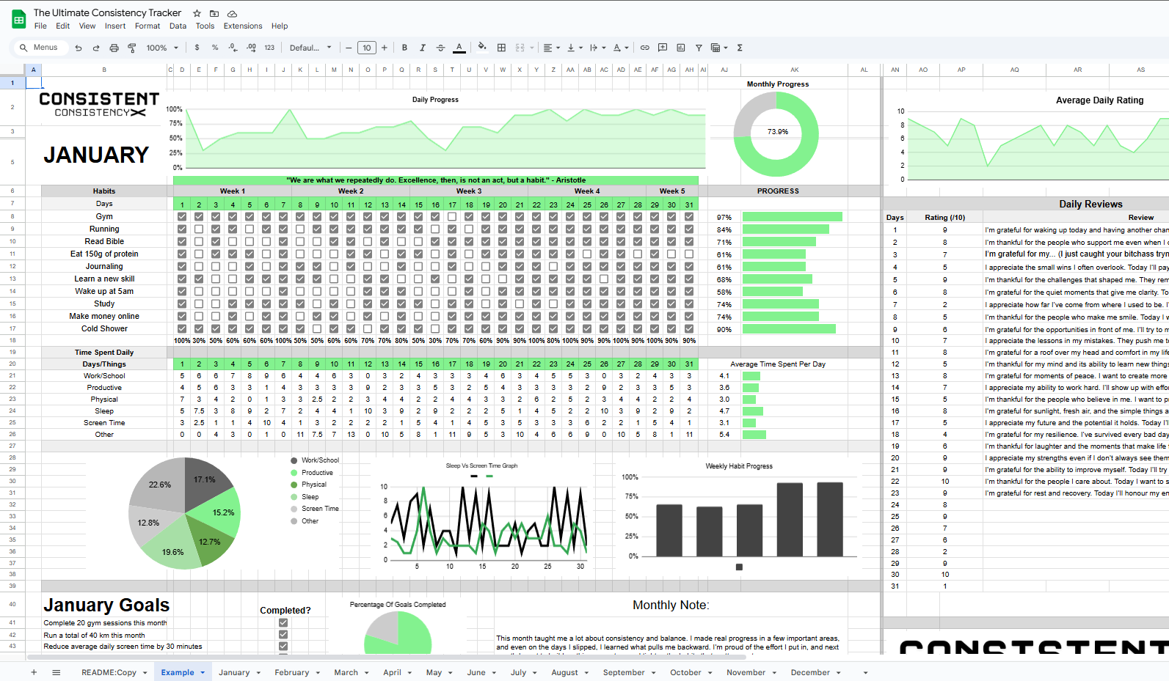Create a filter with the funnel icon
Screen dimensions: 1169x681
tap(699, 48)
